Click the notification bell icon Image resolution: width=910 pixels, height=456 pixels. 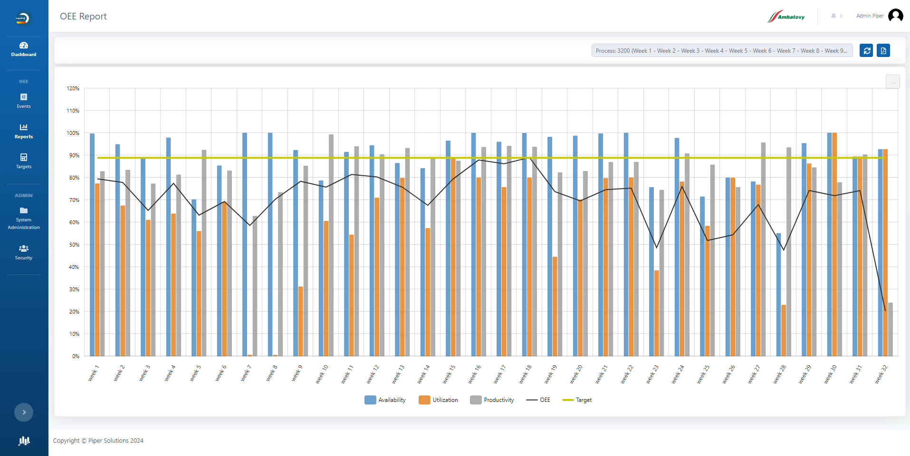[833, 16]
